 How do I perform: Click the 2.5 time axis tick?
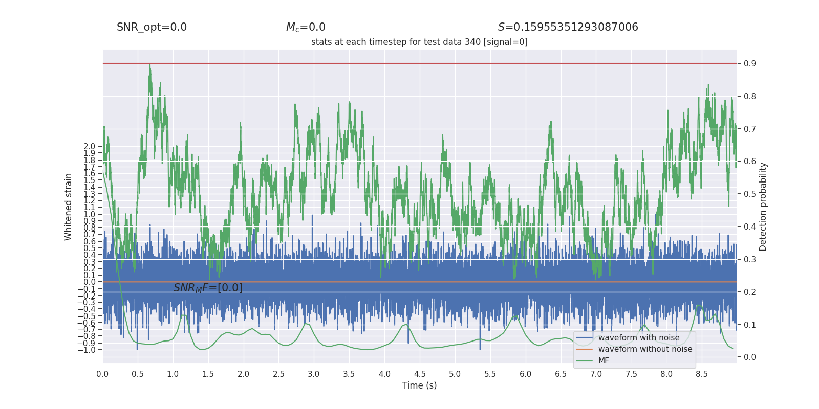[278, 374]
